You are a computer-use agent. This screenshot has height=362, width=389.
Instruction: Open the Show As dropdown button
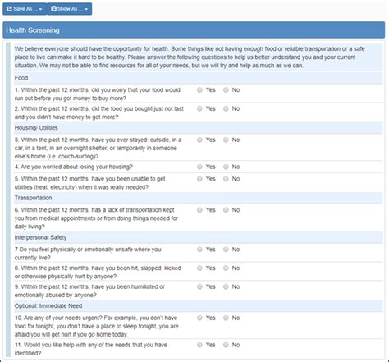point(70,9)
